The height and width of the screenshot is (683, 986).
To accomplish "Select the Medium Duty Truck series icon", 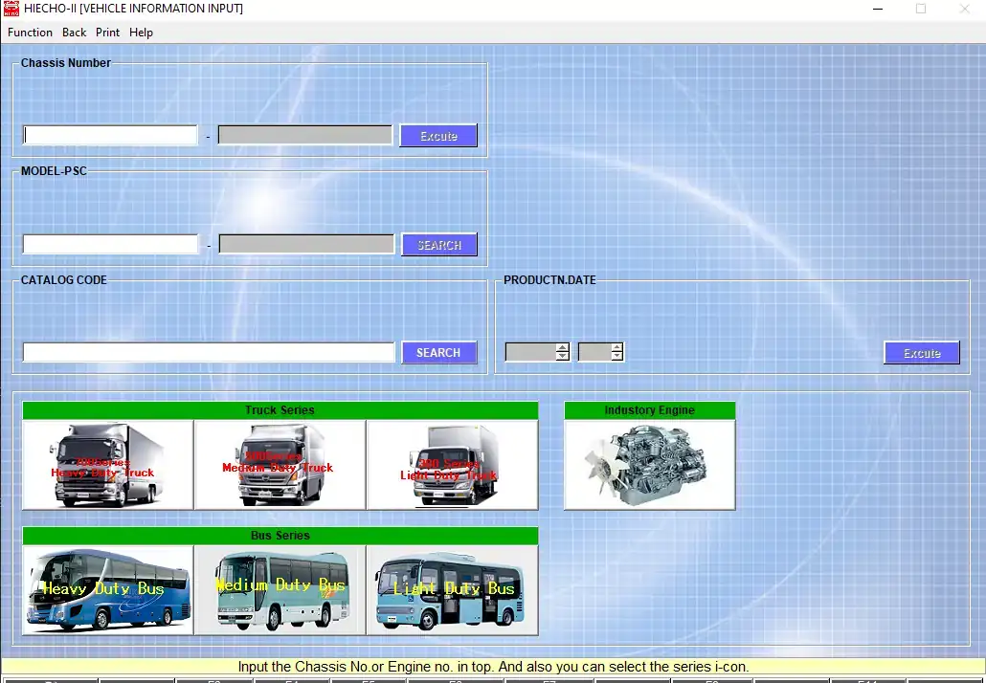I will tap(280, 464).
